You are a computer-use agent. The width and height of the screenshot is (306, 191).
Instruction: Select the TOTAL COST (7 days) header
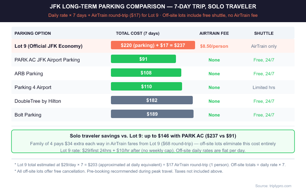(138, 33)
